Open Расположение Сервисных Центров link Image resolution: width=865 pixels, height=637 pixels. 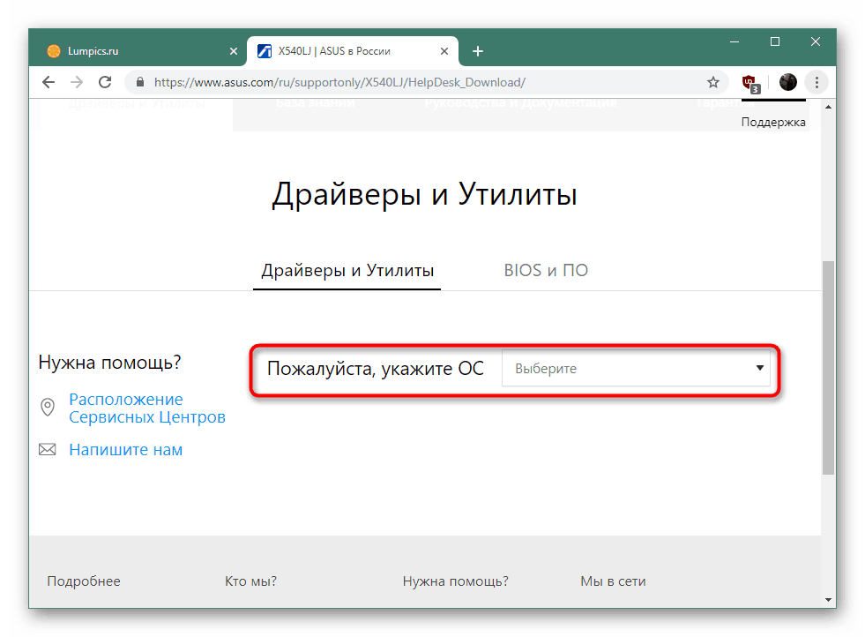[146, 408]
